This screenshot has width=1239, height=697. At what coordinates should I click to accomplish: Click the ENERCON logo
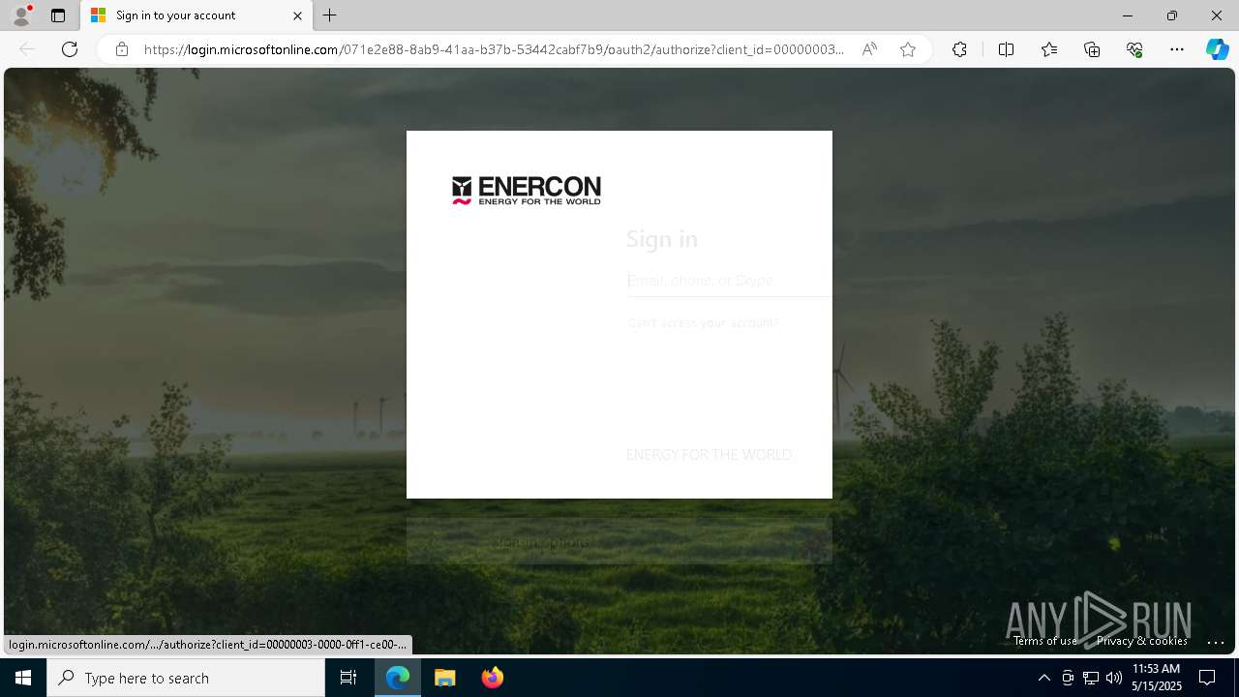coord(527,191)
